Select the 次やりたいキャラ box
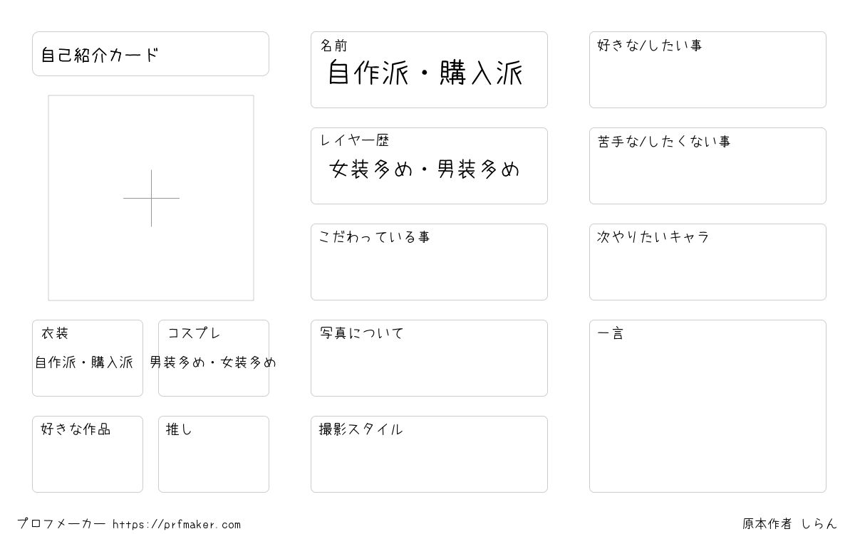 708,262
